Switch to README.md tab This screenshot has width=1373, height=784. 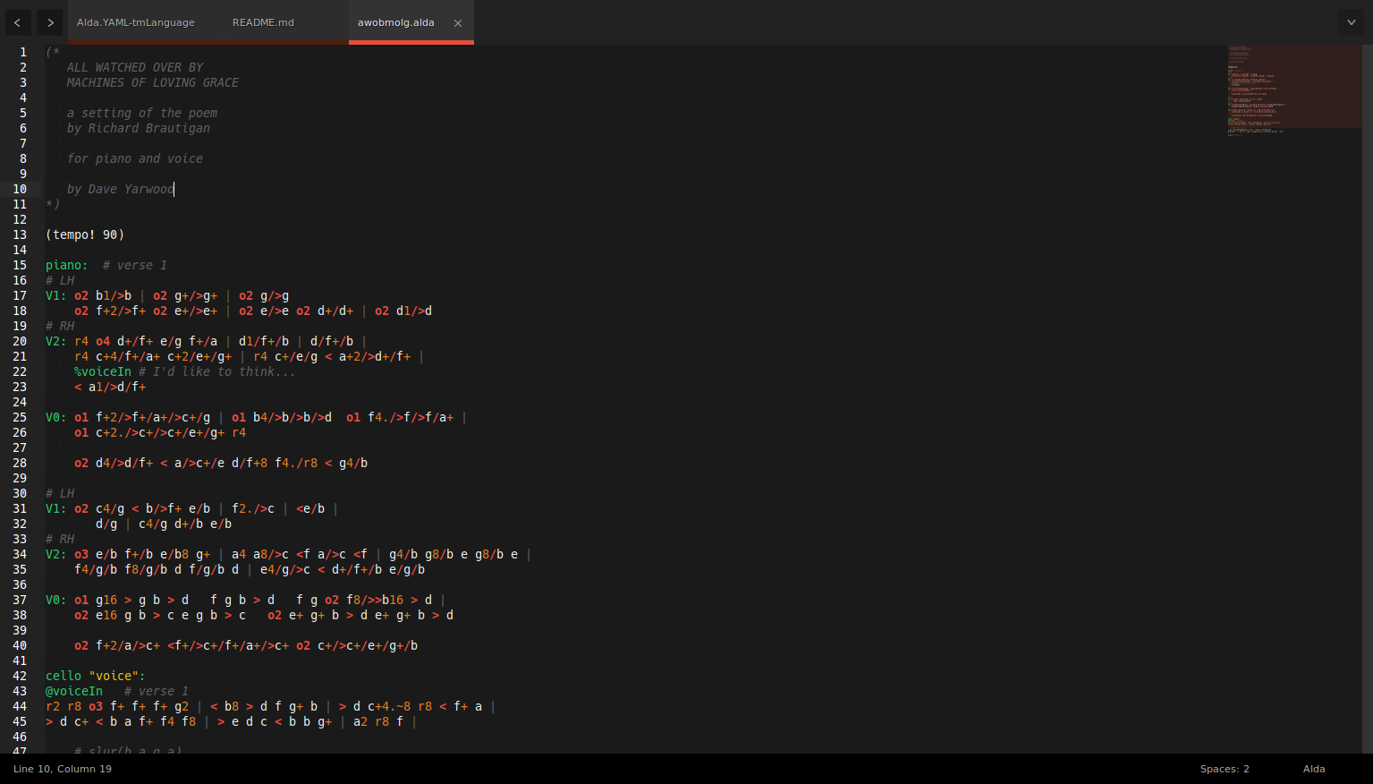click(263, 22)
